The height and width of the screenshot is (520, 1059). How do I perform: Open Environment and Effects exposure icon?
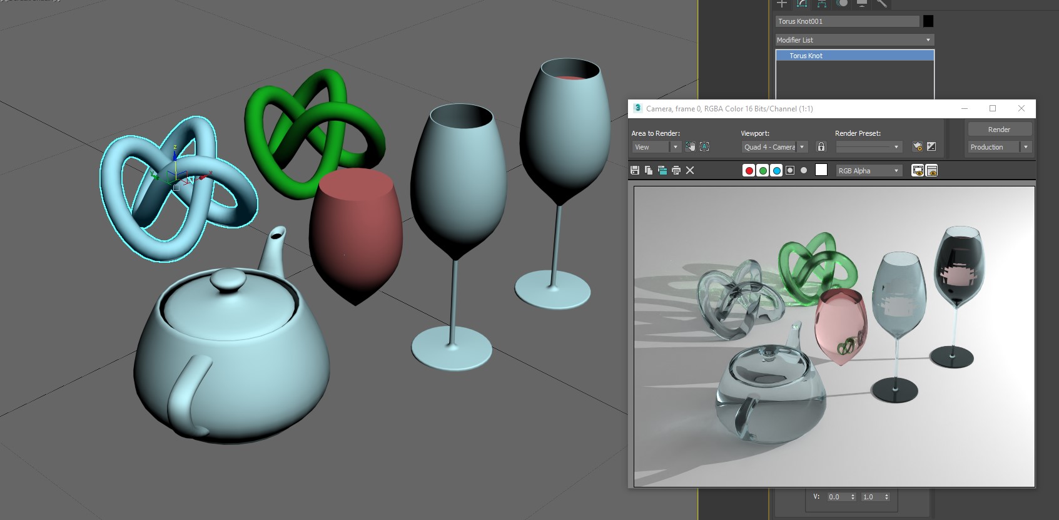(x=931, y=146)
